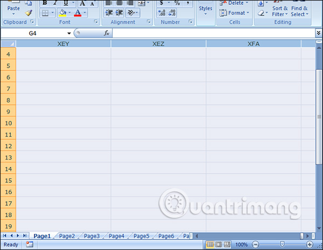Select column header XEZ

[x=158, y=44]
